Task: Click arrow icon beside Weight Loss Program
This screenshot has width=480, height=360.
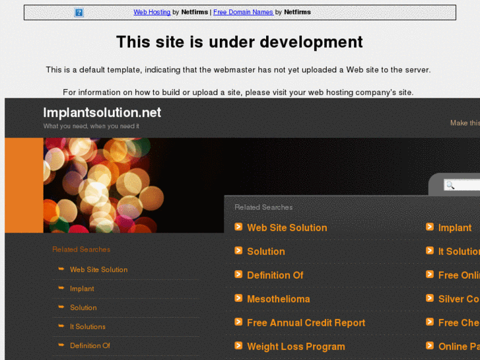Action: point(238,345)
